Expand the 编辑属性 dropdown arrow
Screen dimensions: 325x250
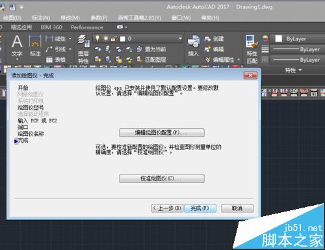point(239,59)
